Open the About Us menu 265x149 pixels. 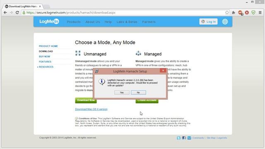[x=93, y=22]
